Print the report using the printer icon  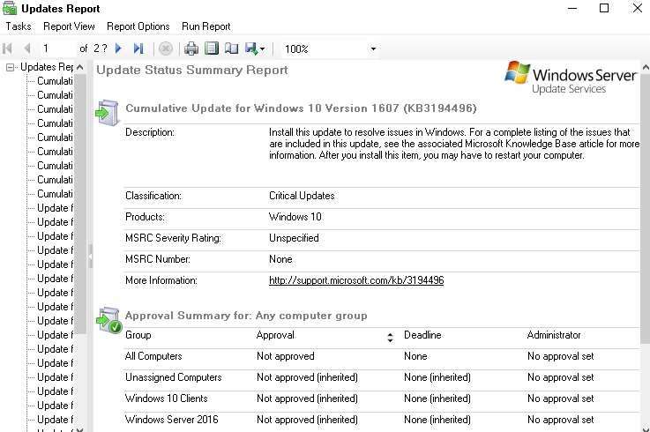(191, 48)
